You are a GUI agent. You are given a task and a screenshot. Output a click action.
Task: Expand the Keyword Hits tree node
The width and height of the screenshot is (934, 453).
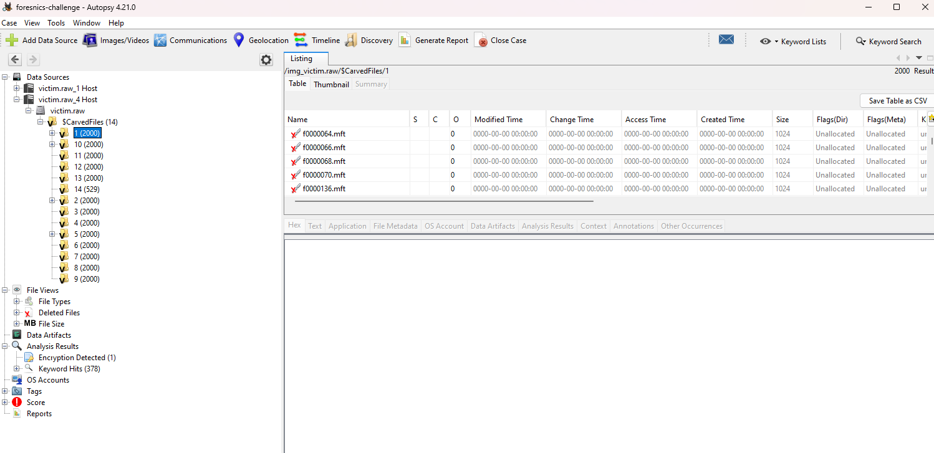tap(17, 369)
